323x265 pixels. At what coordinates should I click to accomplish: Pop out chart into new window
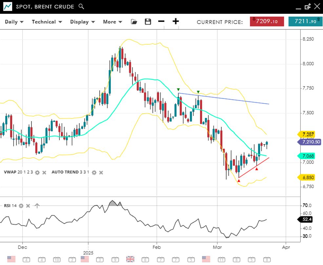(x=308, y=7)
